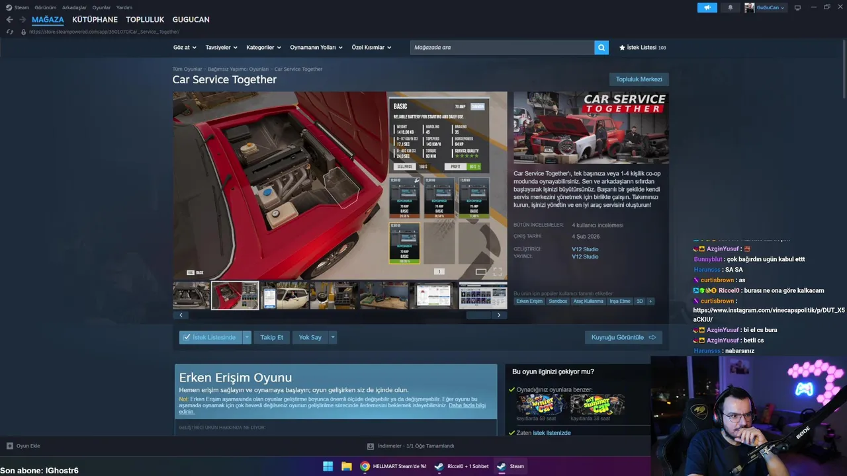Open the Tüm Oyunlar breadcrumb link
This screenshot has height=476, width=847.
(187, 69)
